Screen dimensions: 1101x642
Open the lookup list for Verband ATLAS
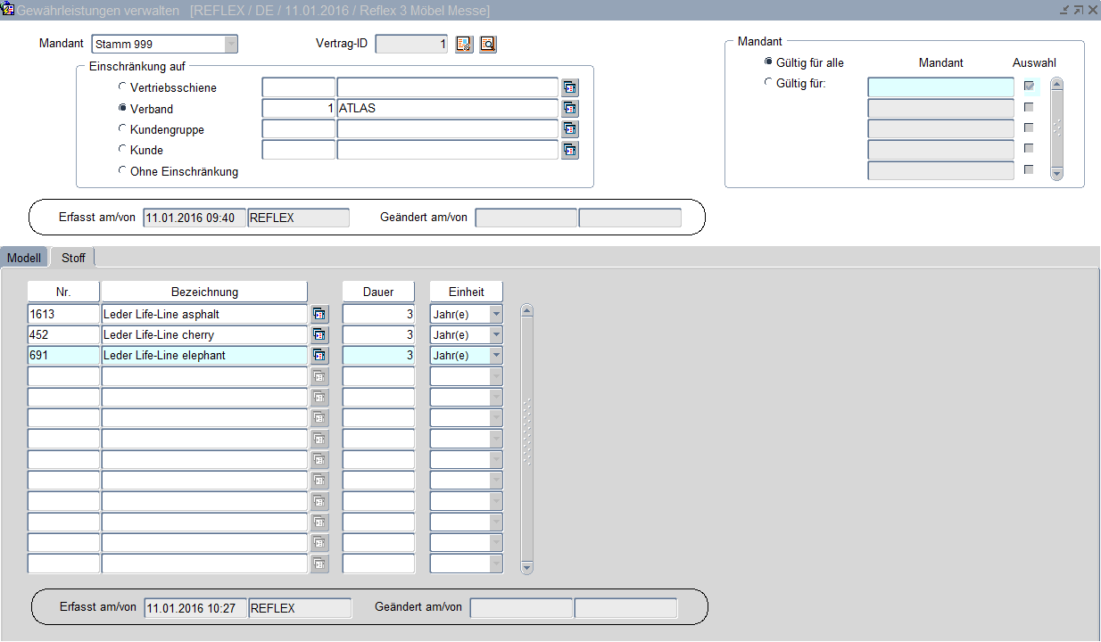(570, 109)
